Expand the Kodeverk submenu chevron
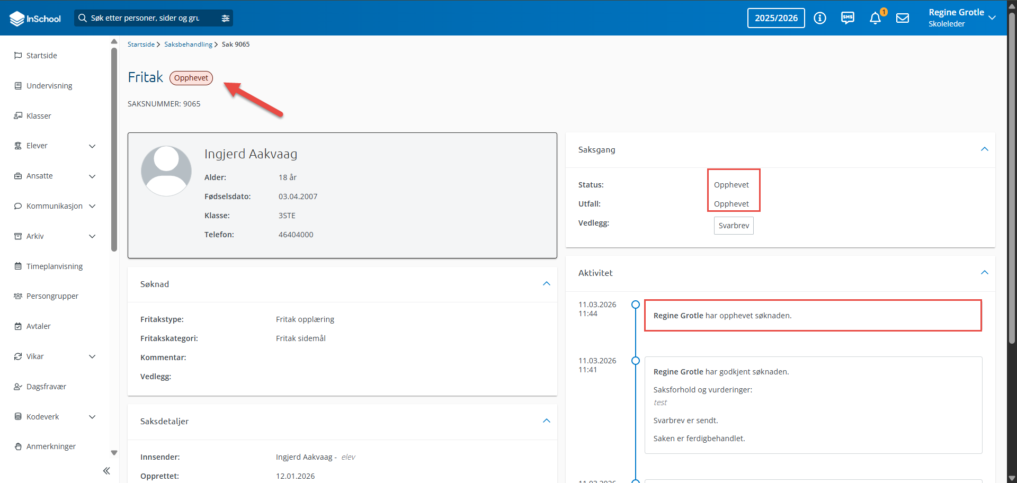Screen dimensions: 1017x483 point(92,417)
